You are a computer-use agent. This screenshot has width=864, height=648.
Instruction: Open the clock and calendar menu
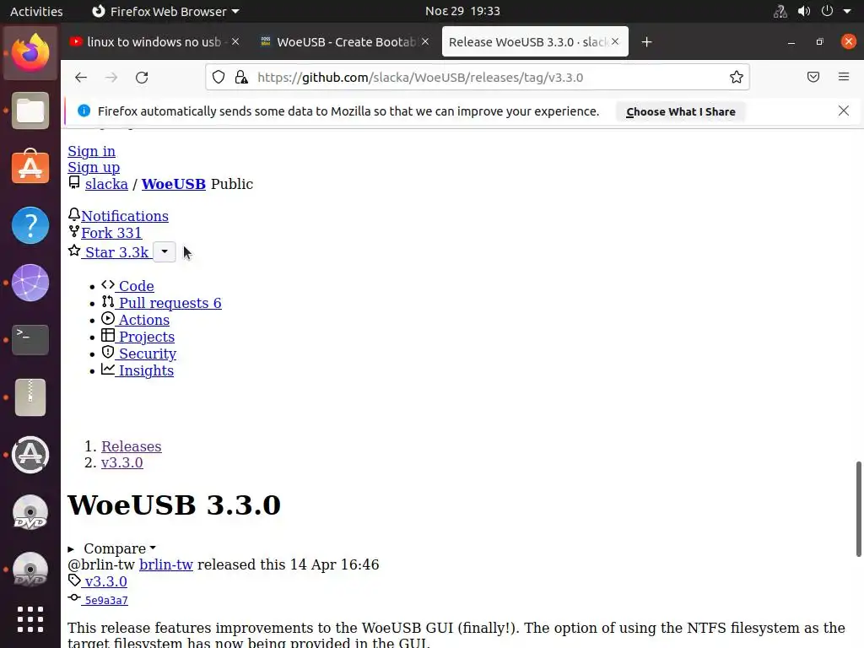[462, 11]
